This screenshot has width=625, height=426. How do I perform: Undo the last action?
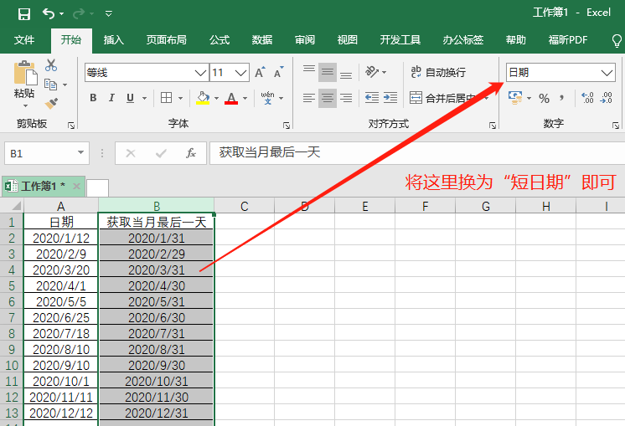click(x=49, y=14)
